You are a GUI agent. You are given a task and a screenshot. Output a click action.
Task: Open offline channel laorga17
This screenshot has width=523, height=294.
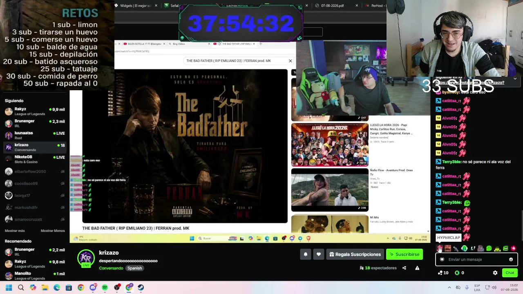tap(35, 195)
